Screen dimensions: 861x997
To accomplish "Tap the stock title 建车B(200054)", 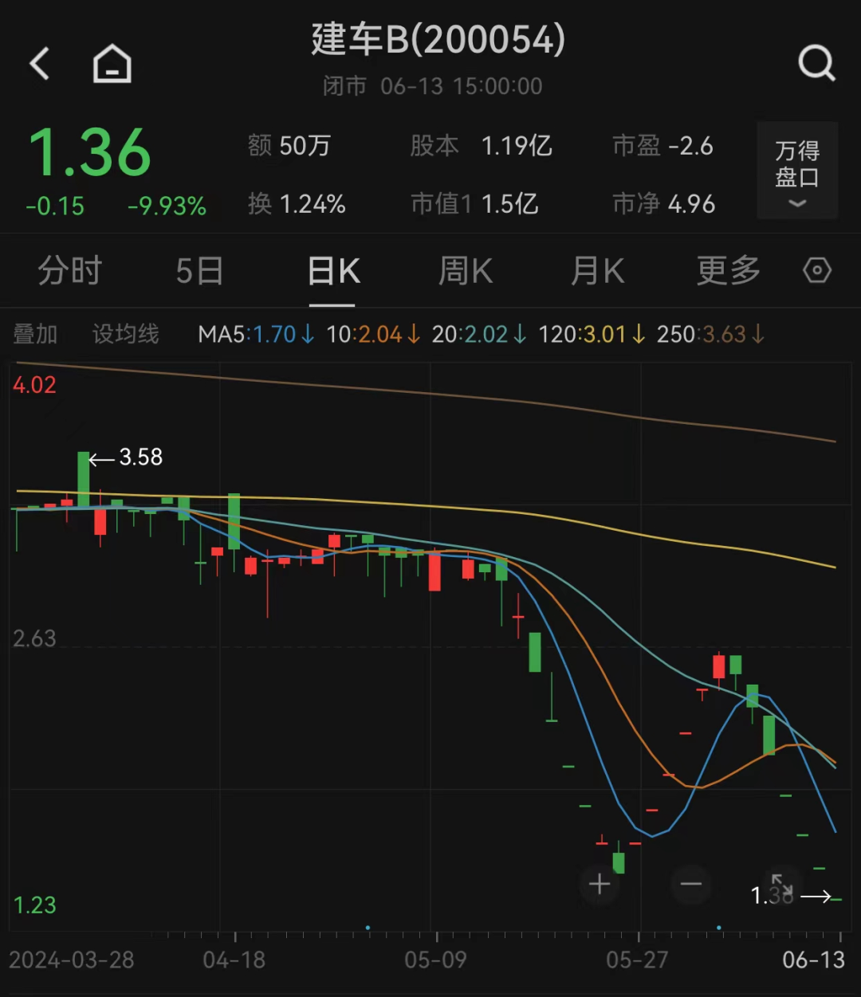I will (x=438, y=39).
